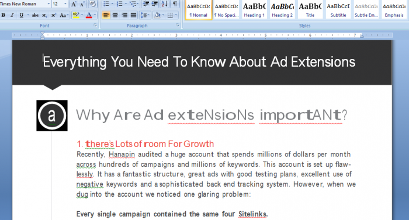
Task: Center align the paragraph
Action: click(x=115, y=15)
